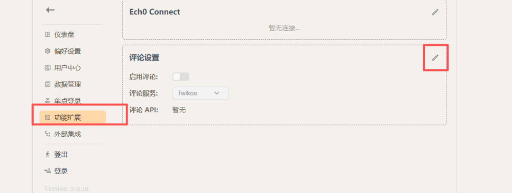
Task: Edit 评论设置 with pencil icon
Action: (x=435, y=58)
